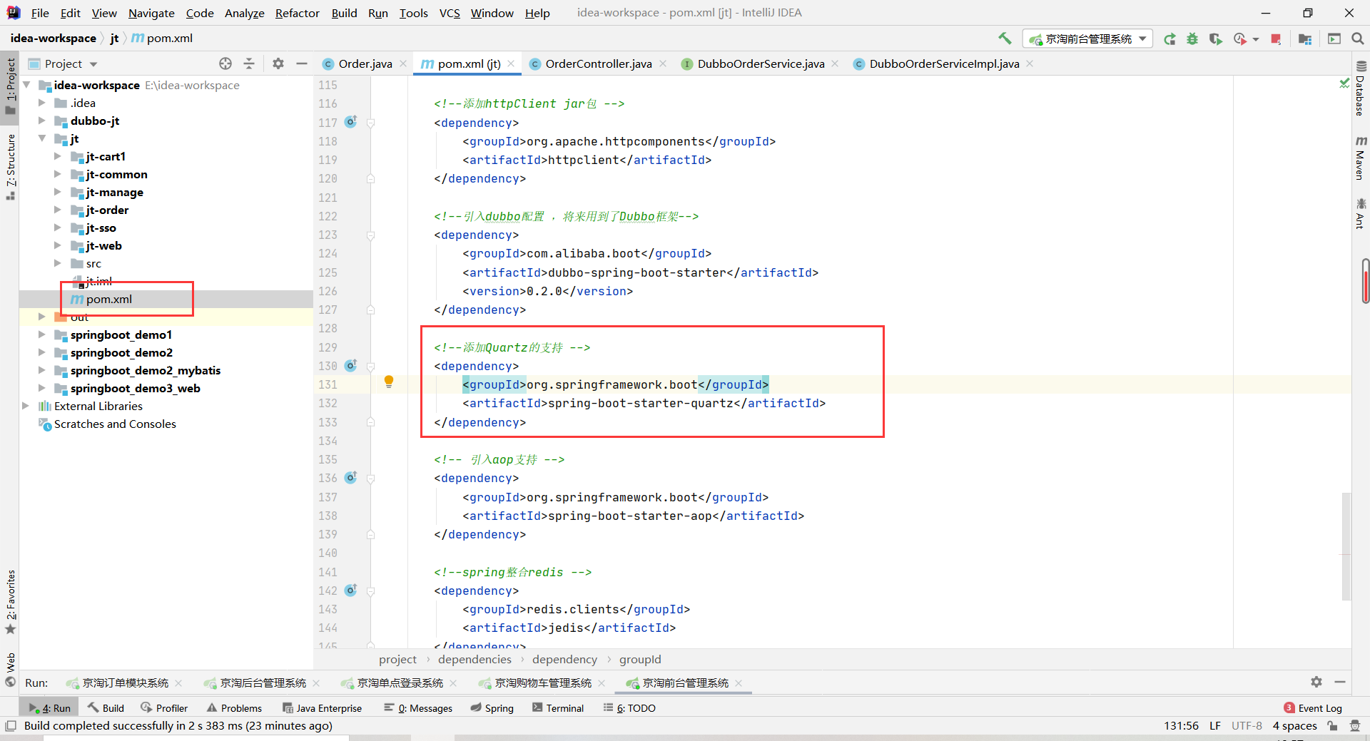Click the Run Anything toolbar icon
Viewport: 1370px width, 741px height.
click(1334, 39)
